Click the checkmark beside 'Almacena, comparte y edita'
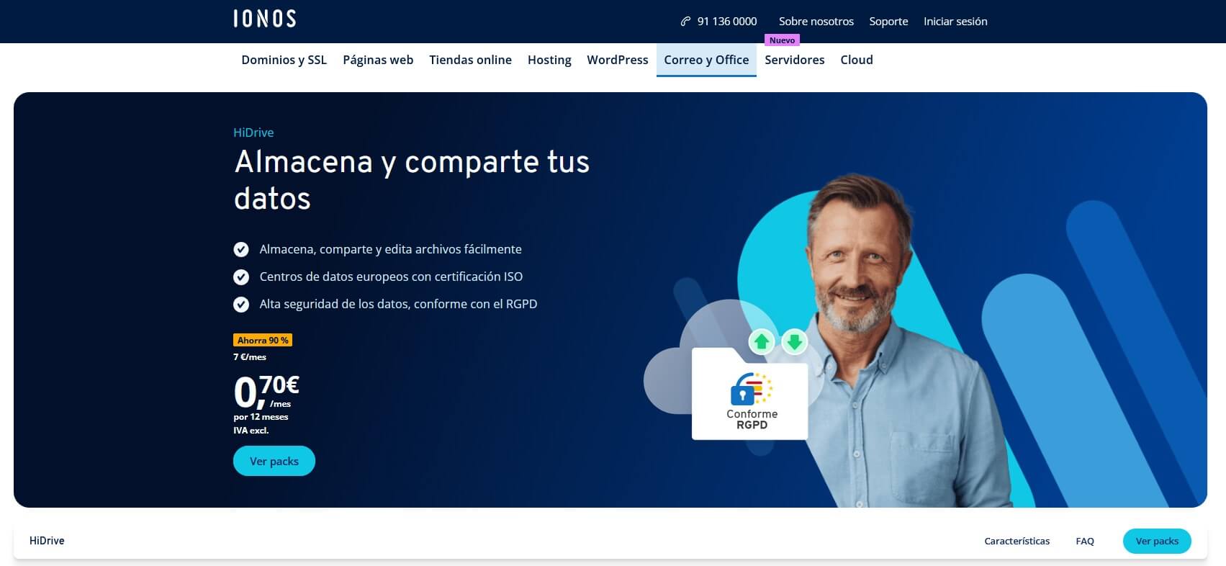1226x566 pixels. tap(241, 249)
